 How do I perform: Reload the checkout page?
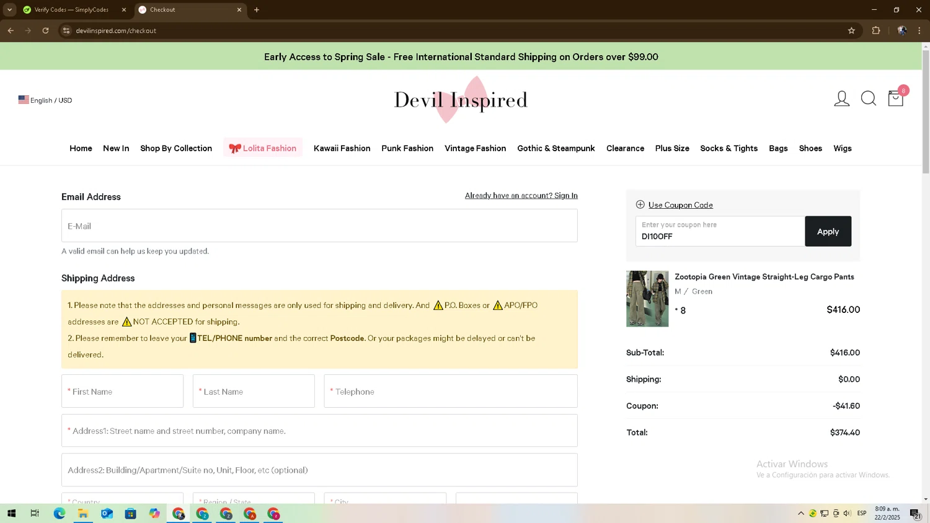[45, 30]
